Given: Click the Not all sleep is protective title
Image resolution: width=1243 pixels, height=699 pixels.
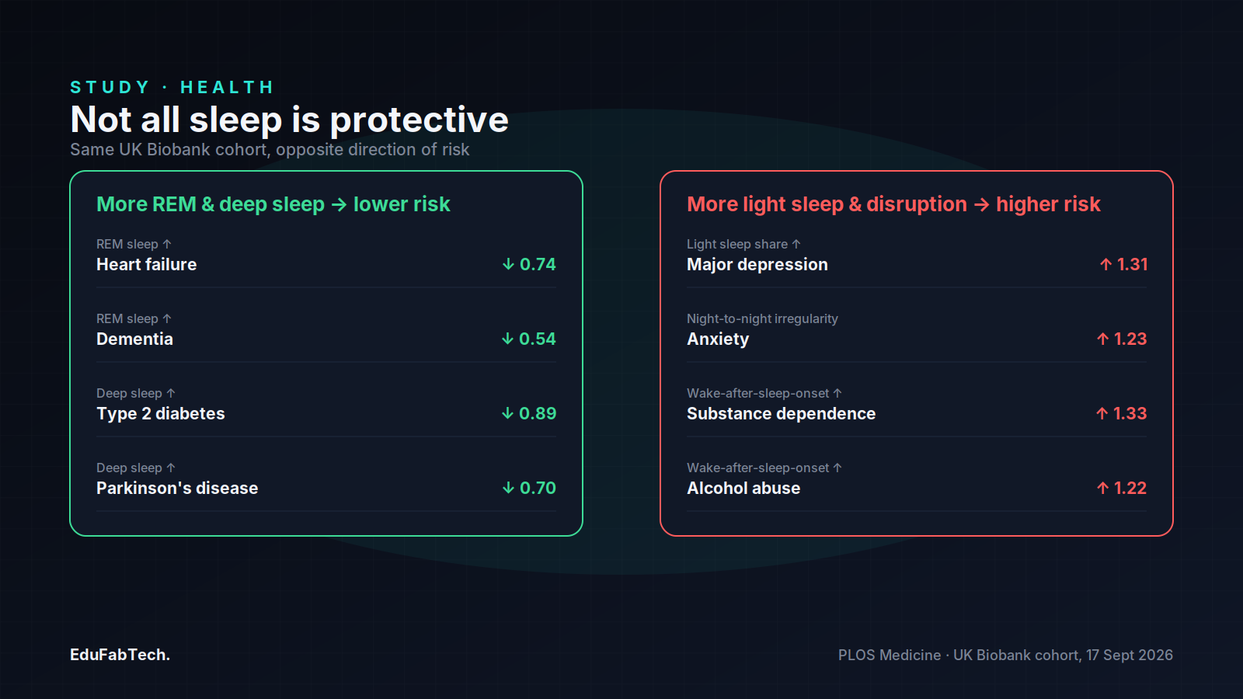Looking at the screenshot, I should pos(289,120).
